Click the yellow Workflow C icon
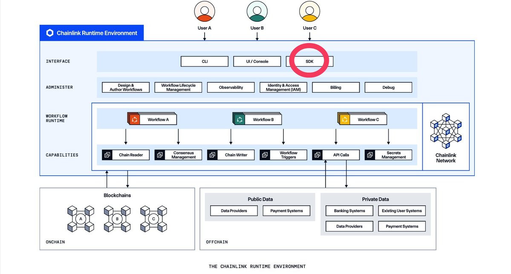This screenshot has width=511, height=274. (x=344, y=120)
